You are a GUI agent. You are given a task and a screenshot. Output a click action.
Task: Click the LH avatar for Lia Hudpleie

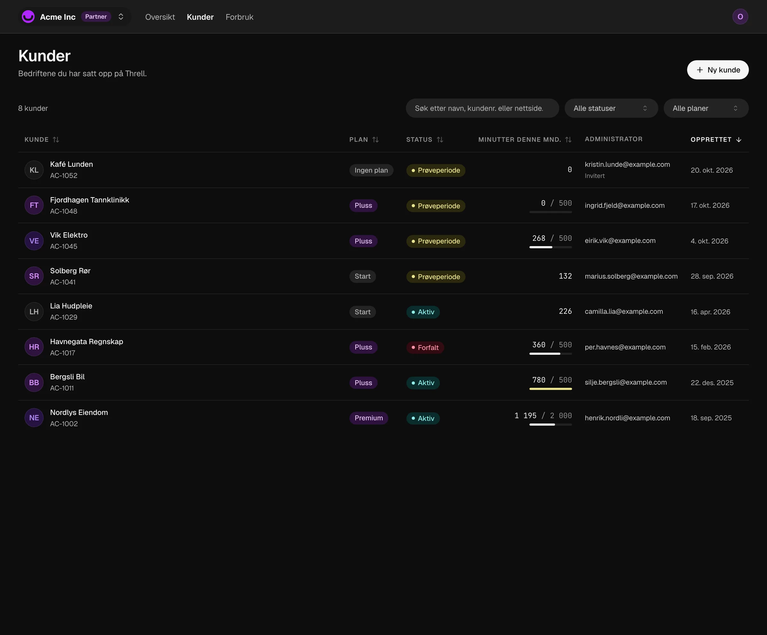point(34,312)
